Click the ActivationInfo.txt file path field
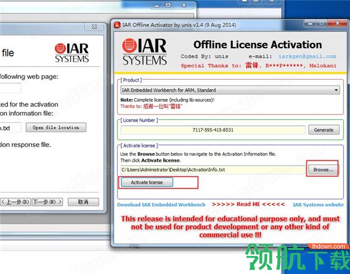The width and height of the screenshot is (350, 274). click(213, 170)
